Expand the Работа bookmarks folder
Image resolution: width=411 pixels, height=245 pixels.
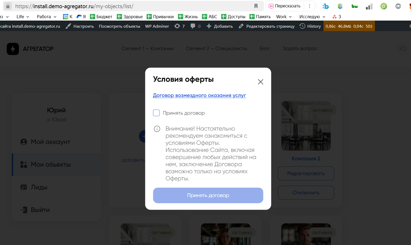point(46,17)
